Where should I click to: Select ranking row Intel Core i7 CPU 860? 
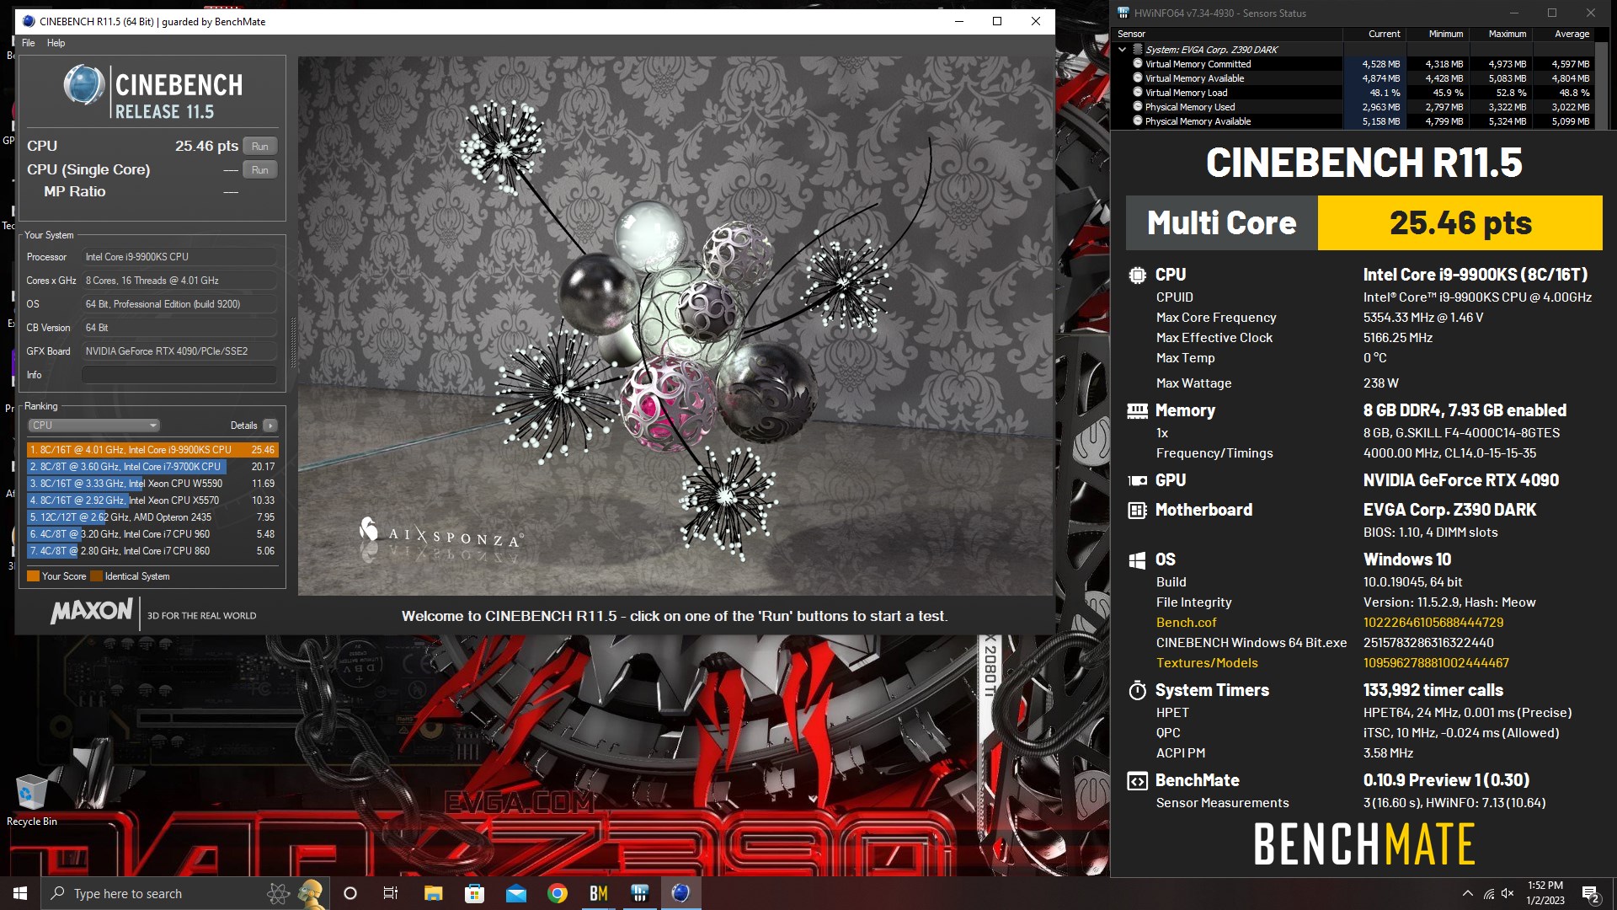point(152,551)
